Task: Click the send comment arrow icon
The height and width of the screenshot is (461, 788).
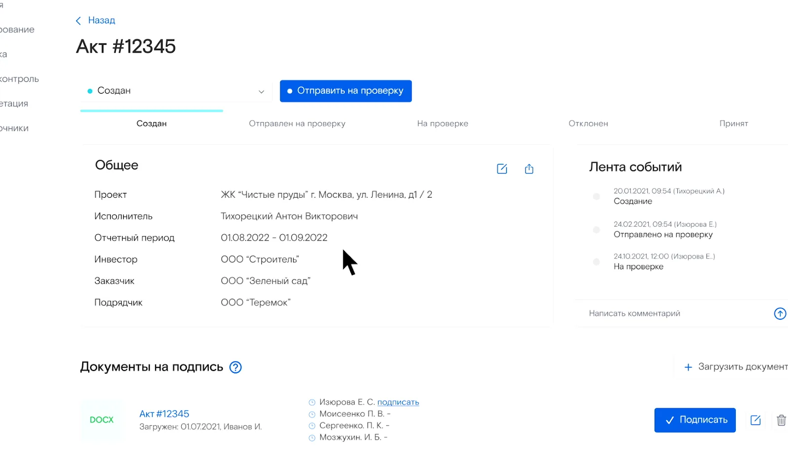Action: [780, 313]
